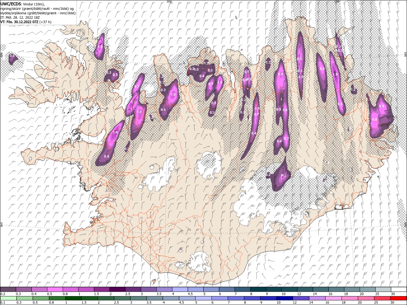Screen dimensions: 407x305
Task: Select the dark teal 8 snow legend swatch
Action: (258, 289)
